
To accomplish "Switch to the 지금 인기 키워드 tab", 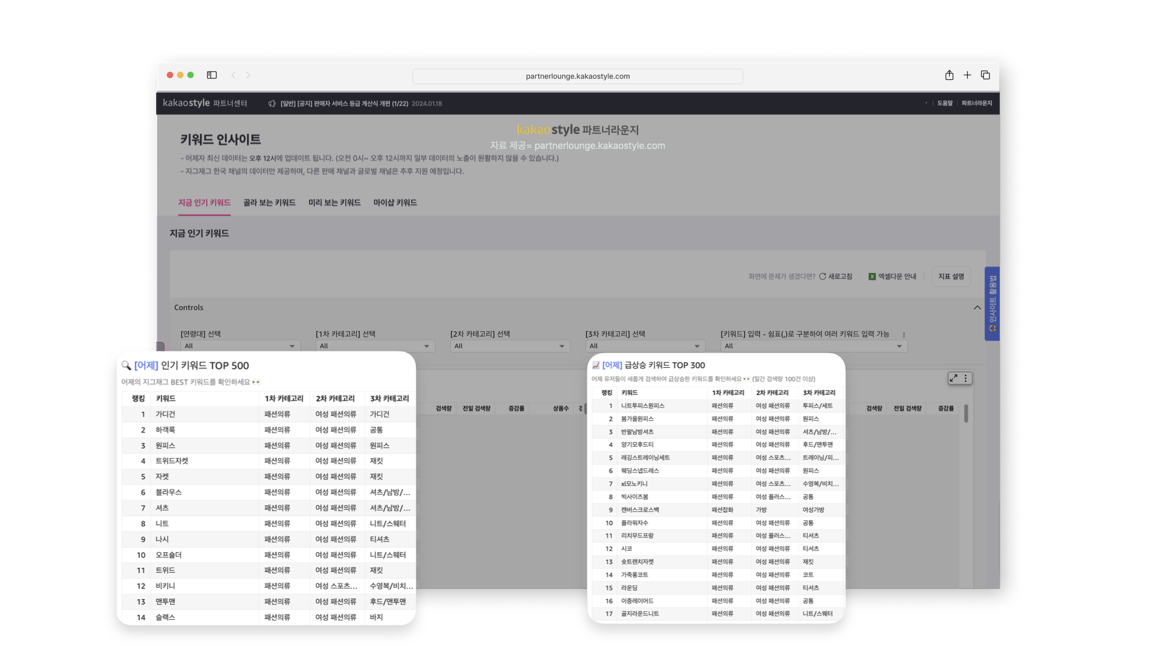I will tap(204, 203).
